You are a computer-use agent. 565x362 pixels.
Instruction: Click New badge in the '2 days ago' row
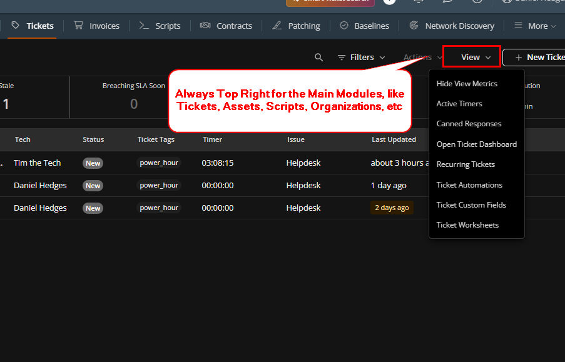tap(93, 208)
